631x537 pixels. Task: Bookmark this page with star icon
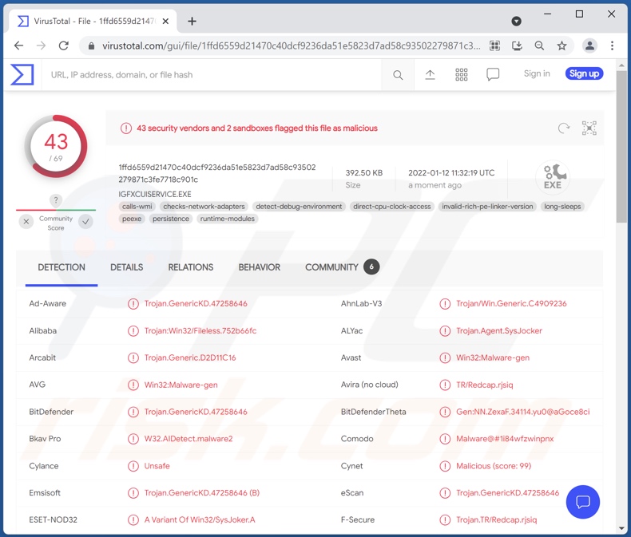tap(562, 45)
